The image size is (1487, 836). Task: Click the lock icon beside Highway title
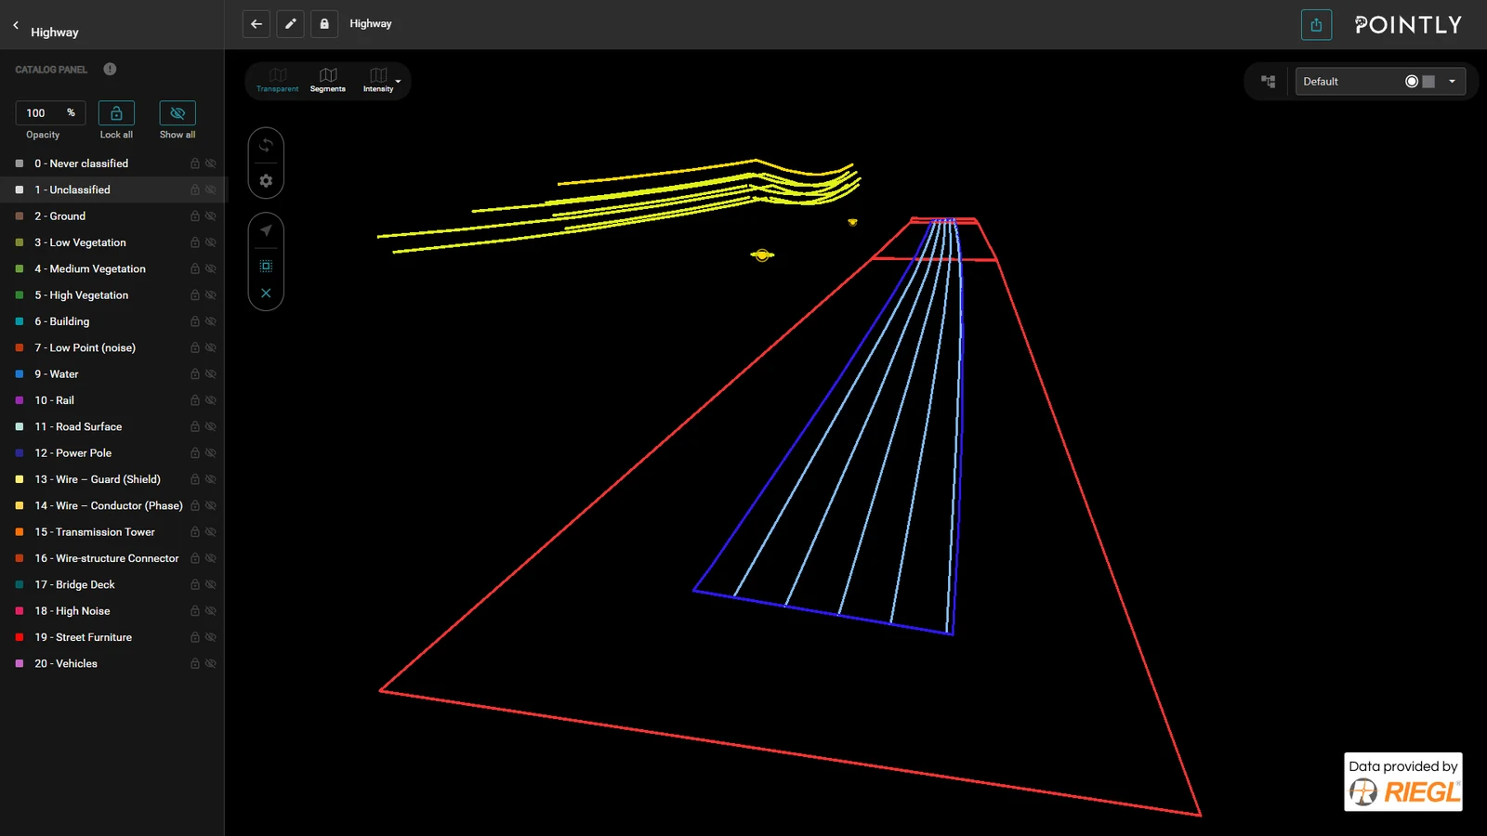(x=324, y=24)
